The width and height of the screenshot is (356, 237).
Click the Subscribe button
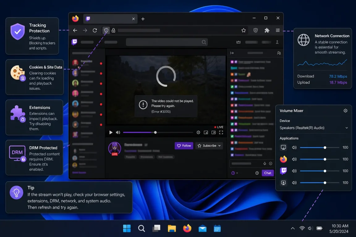tap(209, 146)
